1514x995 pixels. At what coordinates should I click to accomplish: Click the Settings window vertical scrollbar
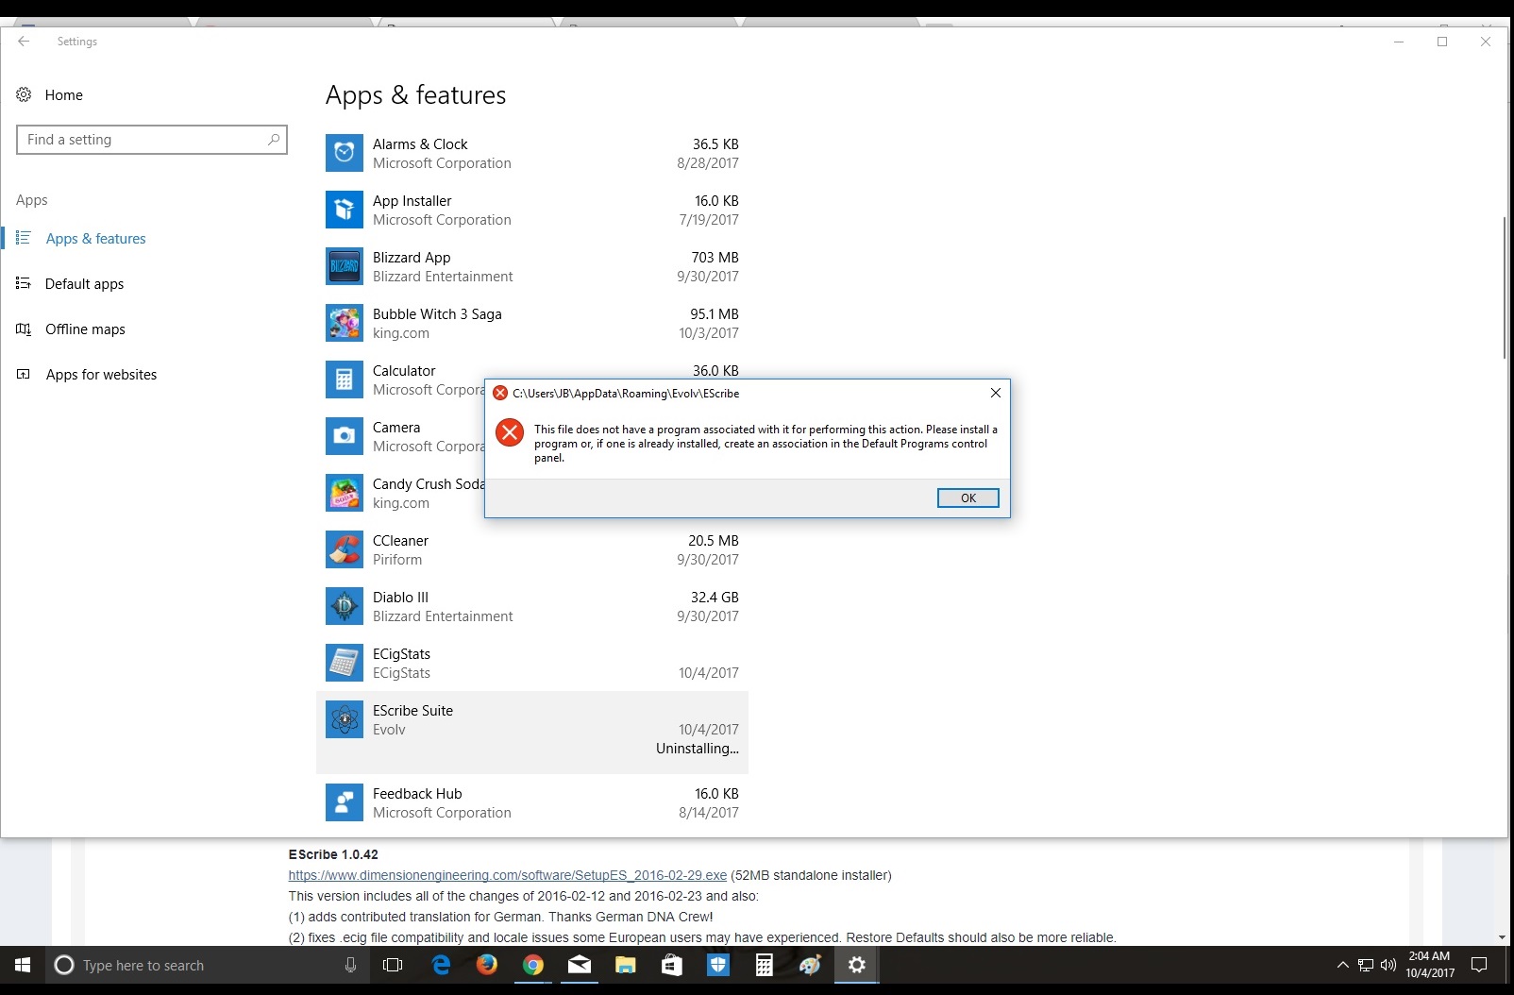[1504, 288]
